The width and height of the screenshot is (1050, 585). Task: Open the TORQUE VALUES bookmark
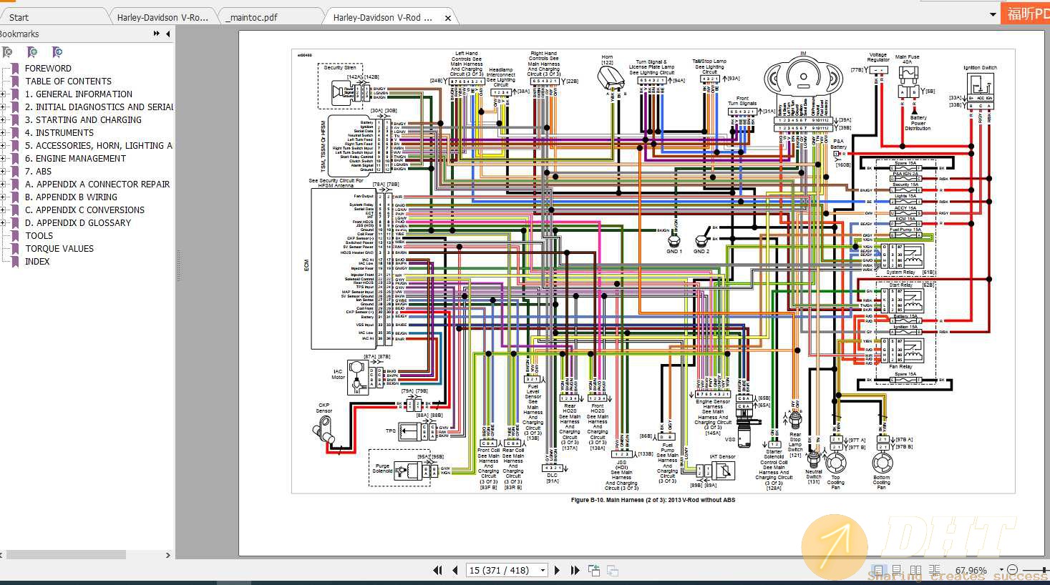click(x=59, y=249)
